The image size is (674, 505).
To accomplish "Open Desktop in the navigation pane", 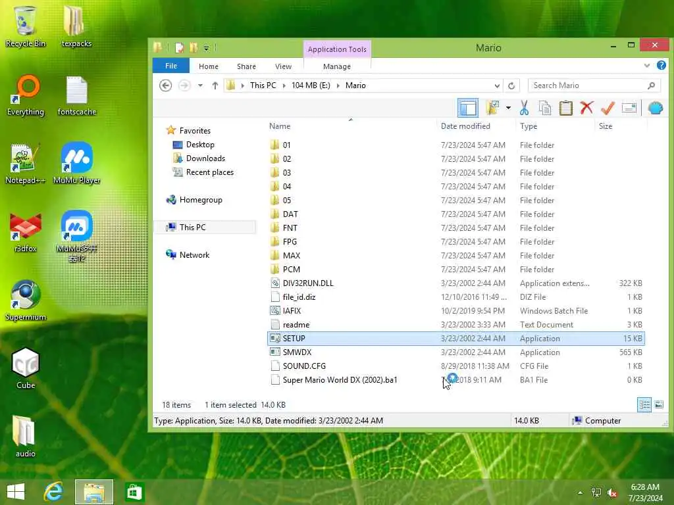I will (200, 145).
